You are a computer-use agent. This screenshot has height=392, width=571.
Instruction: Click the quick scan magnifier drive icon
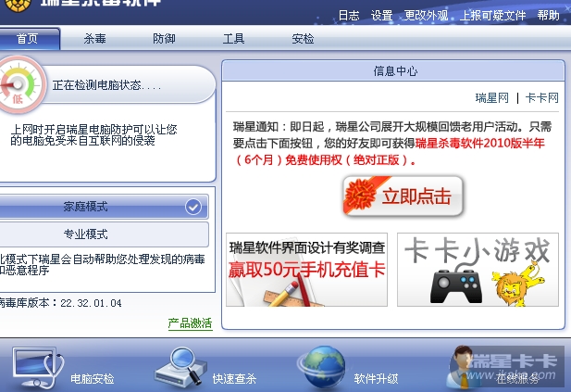pyautogui.click(x=180, y=368)
